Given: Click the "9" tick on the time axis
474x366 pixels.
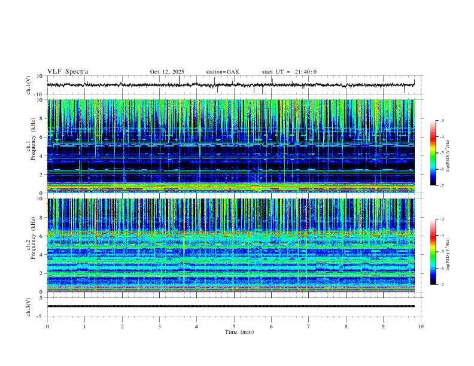Looking at the screenshot, I should point(383,327).
